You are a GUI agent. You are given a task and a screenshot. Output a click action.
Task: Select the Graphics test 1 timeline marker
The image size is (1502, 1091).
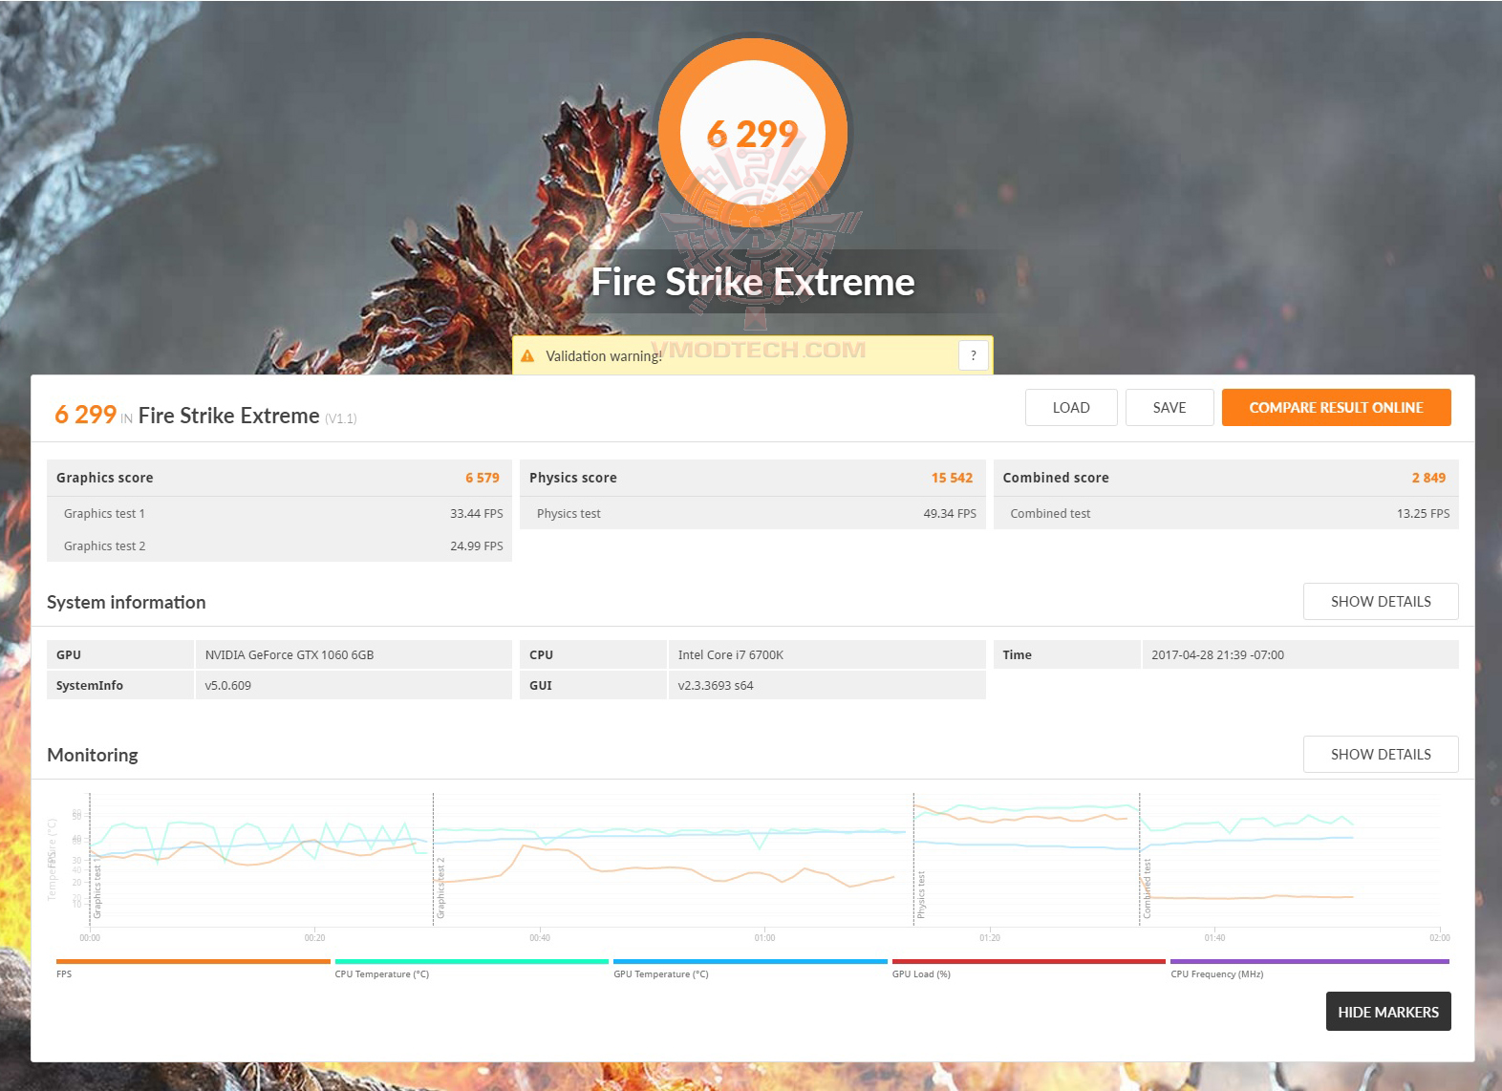pyautogui.click(x=97, y=888)
